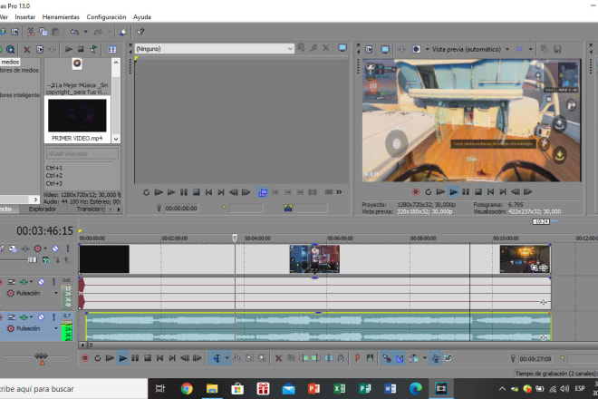Click the Añadir etiquetas tag field
The width and height of the screenshot is (598, 399).
coord(82,154)
